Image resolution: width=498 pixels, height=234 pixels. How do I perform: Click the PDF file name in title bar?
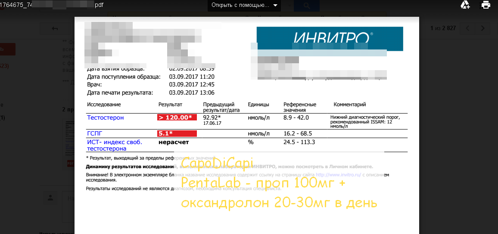[x=52, y=5]
